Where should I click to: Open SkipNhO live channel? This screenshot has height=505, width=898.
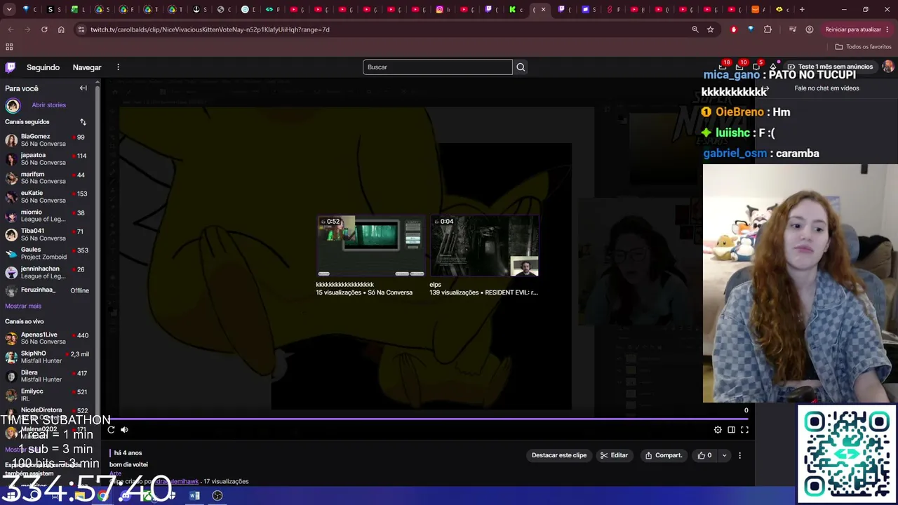pyautogui.click(x=48, y=358)
